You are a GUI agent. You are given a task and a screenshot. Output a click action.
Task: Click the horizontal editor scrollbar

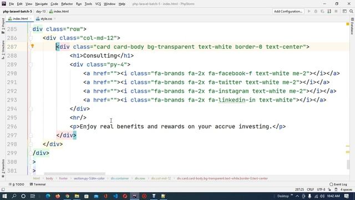75,174
